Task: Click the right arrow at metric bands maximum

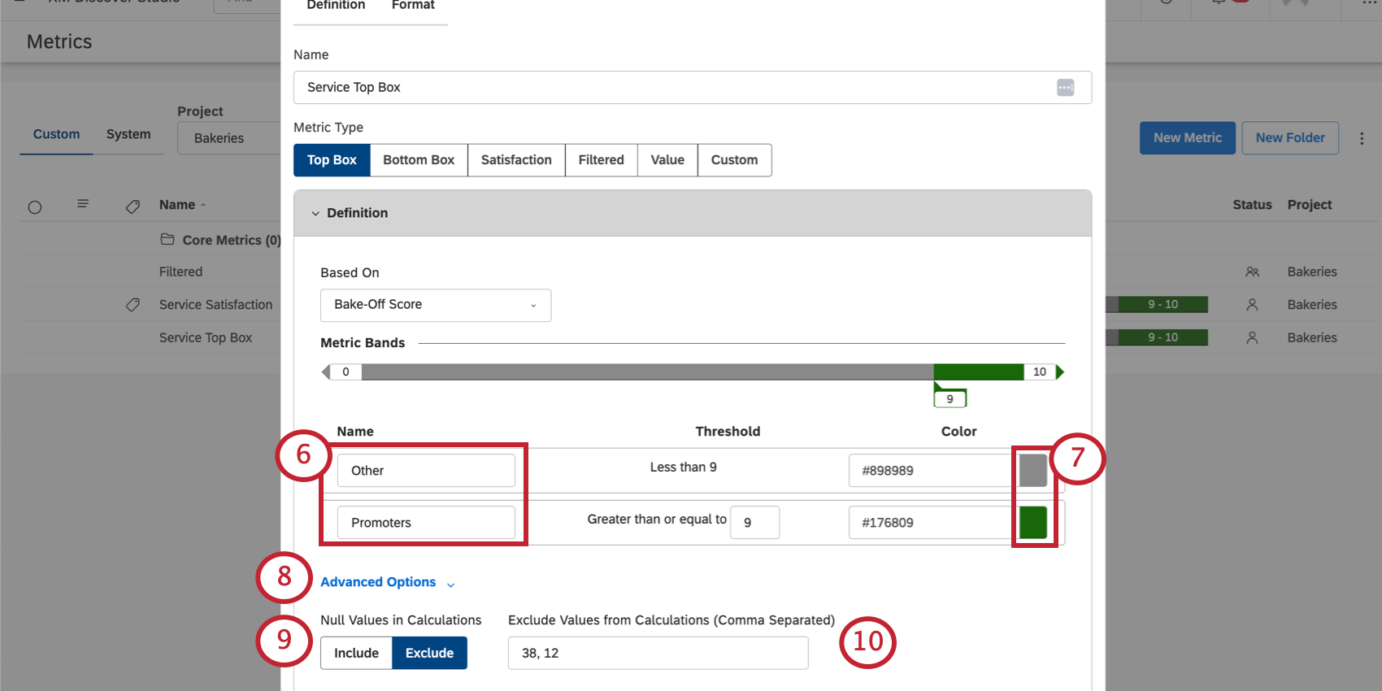Action: [1059, 372]
